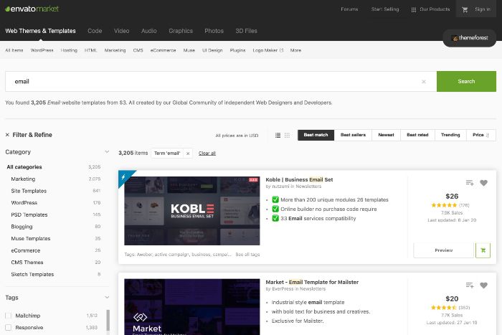Viewport: 502px width, 335px height.
Task: Remove the Term 'email' filter chip
Action: click(x=188, y=153)
